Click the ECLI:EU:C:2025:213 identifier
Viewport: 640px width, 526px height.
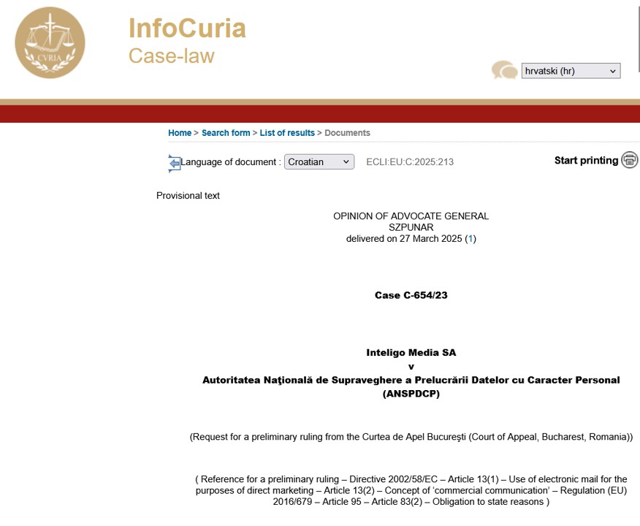(410, 162)
